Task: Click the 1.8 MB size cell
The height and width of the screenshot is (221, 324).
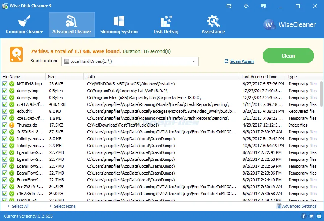Action: pyautogui.click(x=55, y=118)
